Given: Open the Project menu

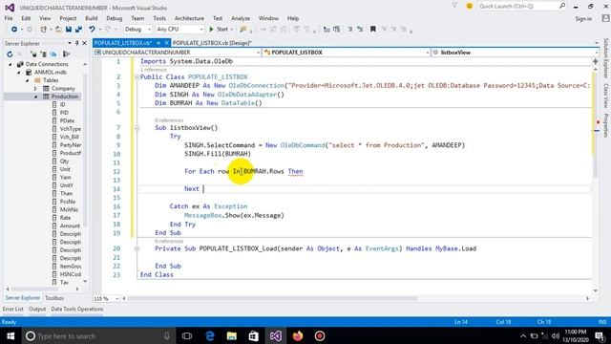Looking at the screenshot, I should [x=68, y=18].
